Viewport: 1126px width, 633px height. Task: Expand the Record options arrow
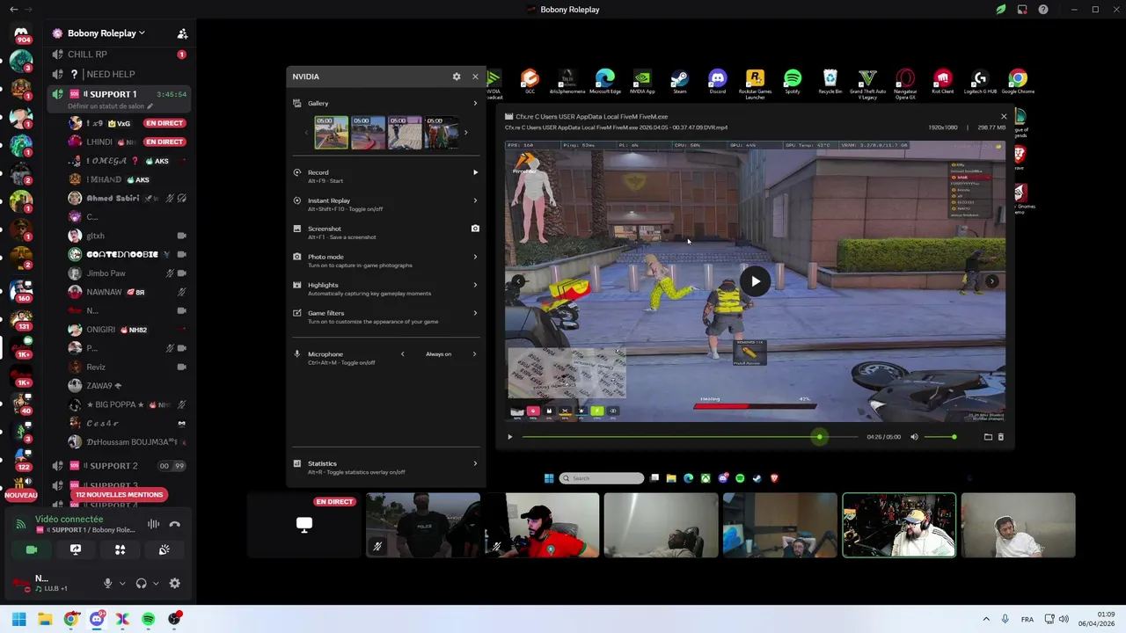(x=475, y=172)
